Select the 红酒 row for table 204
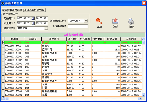The width and height of the screenshot is (147, 102). [x=72, y=88]
